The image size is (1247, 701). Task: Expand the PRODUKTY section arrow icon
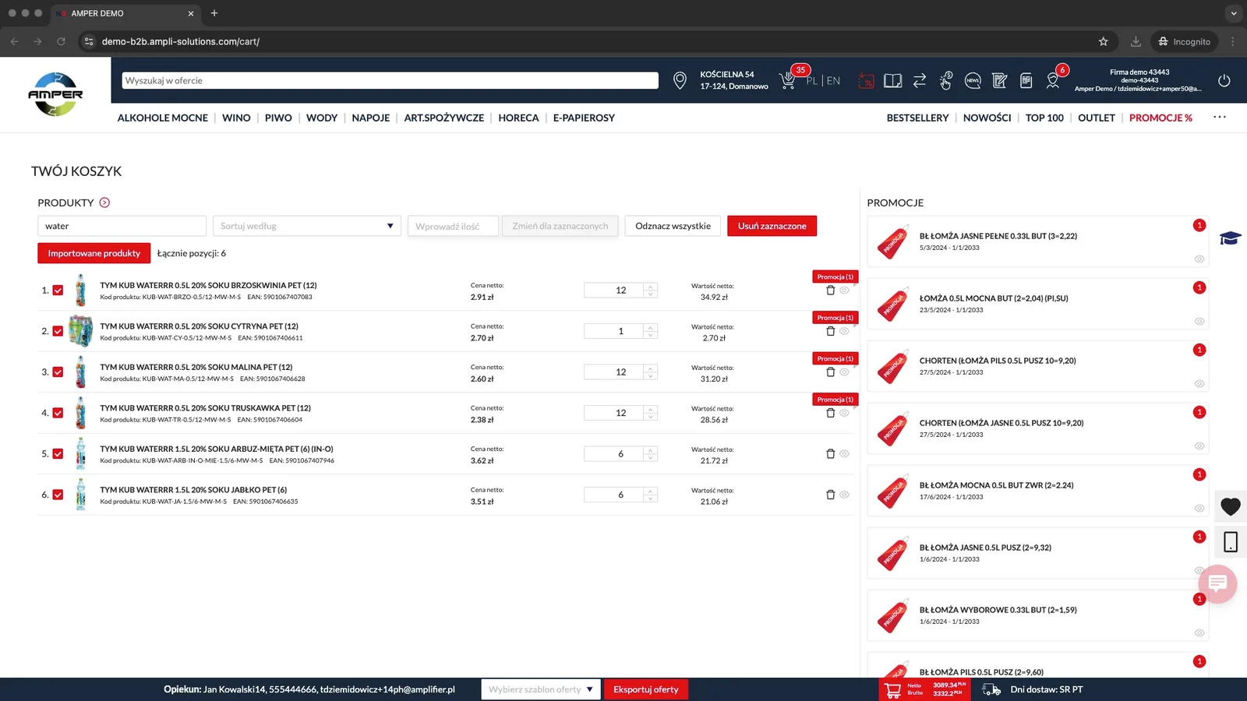click(104, 203)
